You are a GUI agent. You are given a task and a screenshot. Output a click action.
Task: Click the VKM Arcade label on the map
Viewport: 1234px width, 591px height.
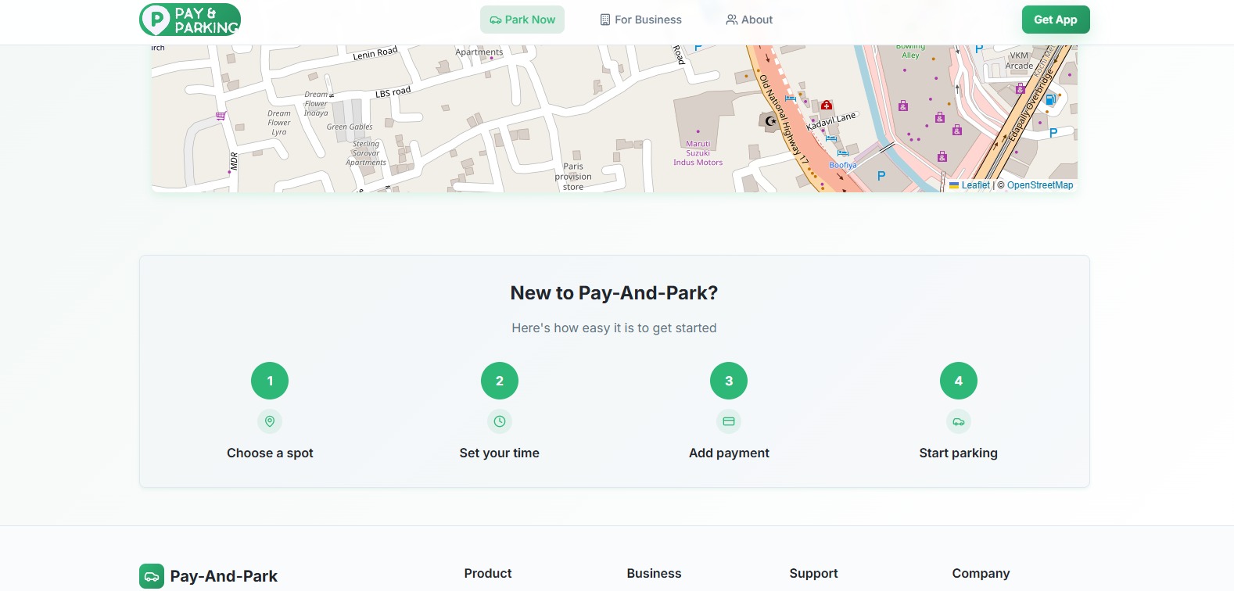point(1019,61)
